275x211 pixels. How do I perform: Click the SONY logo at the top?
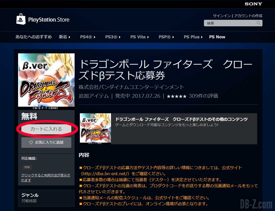tap(253, 4)
